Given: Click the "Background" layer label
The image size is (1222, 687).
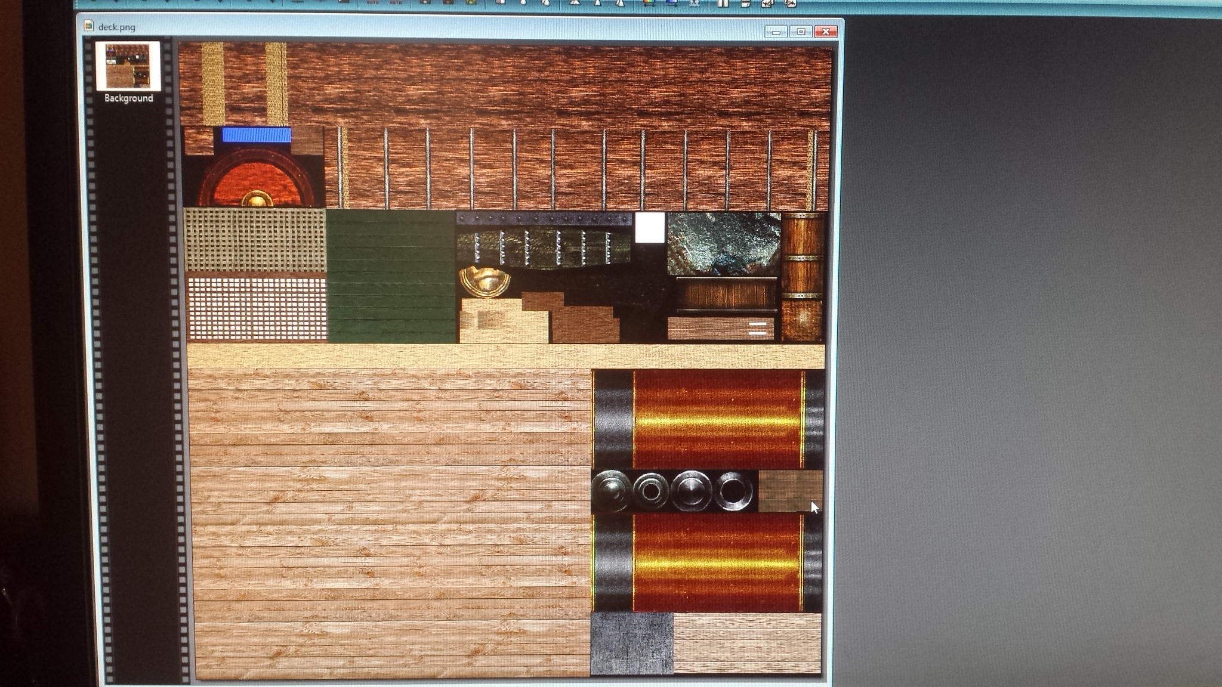Looking at the screenshot, I should pos(128,98).
